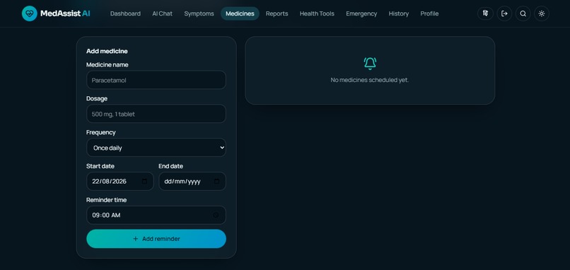Viewport: 570px width, 270px height.
Task: Click the End date dd/mm/yyyy field
Action: click(x=192, y=181)
